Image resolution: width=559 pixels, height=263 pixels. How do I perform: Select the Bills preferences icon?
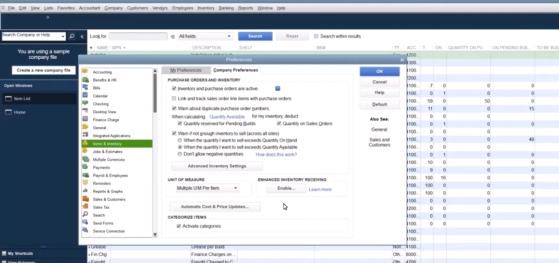[x=86, y=88]
